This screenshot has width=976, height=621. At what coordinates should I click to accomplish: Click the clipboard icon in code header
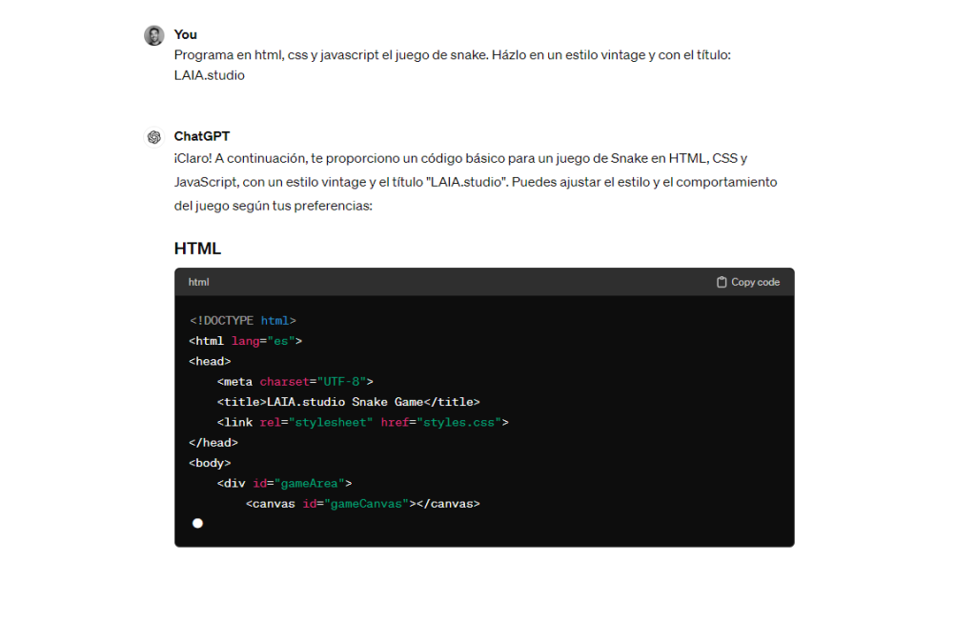coord(722,282)
